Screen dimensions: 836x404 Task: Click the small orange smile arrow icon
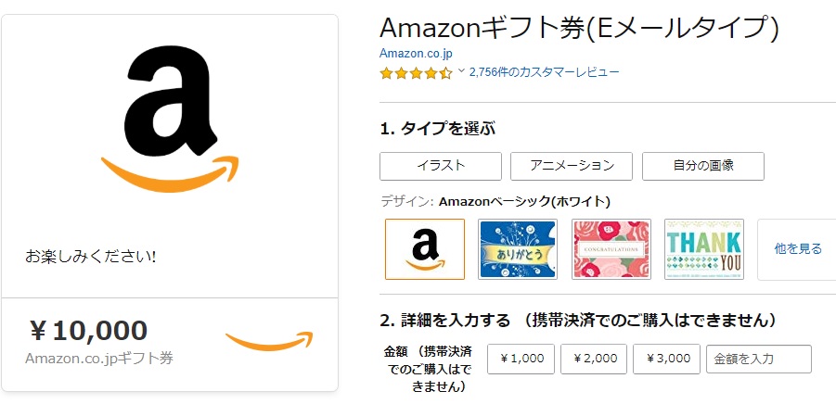click(x=269, y=341)
